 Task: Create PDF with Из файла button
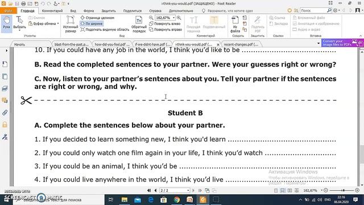click(x=235, y=24)
